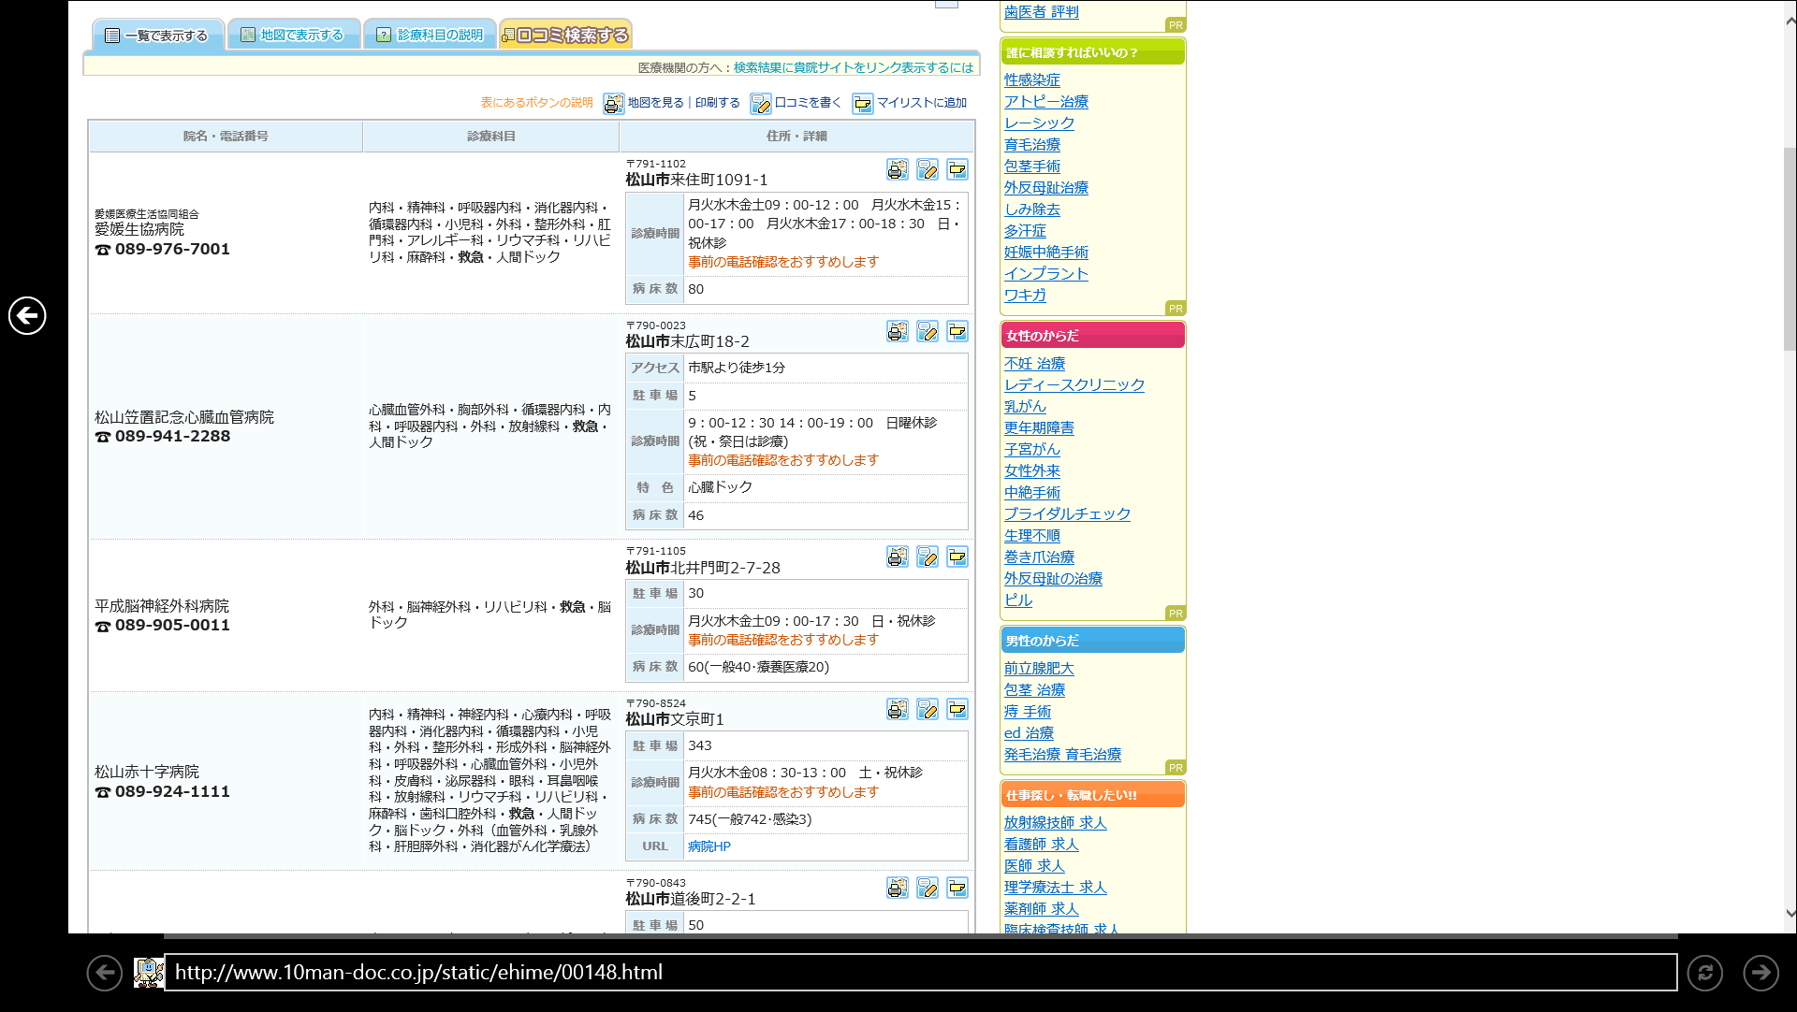Open map icon for 松山赤十字病院 row

pos(897,709)
